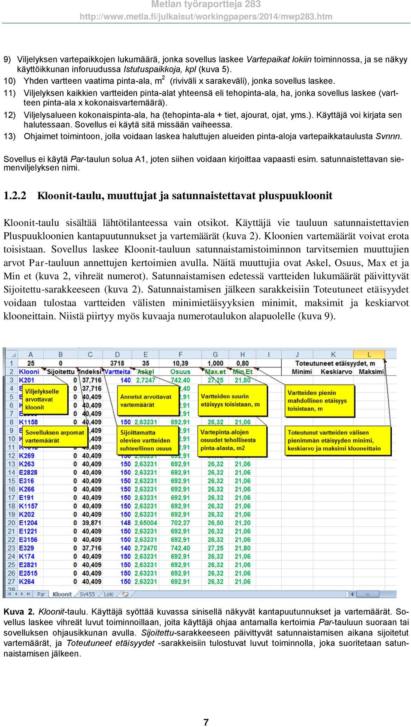This screenshot has width=411, height=727.
Task: Click the clone cell 'K201'
Action: click(30, 380)
